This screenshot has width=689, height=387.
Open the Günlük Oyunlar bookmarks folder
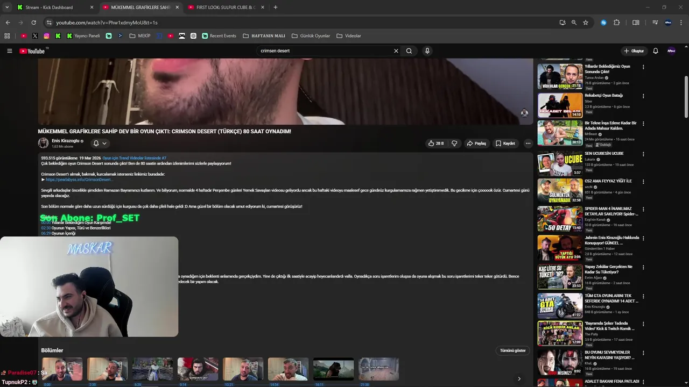coord(311,36)
